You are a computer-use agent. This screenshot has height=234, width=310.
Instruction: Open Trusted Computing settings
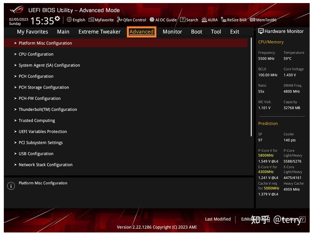[x=36, y=120]
